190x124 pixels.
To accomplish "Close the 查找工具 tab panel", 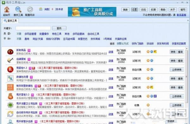I will click(x=188, y=21).
